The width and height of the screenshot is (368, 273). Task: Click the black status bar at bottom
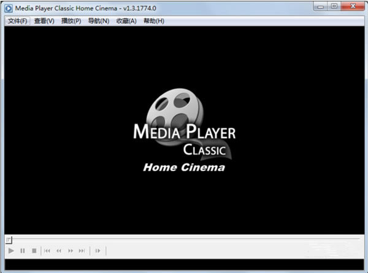(x=184, y=264)
